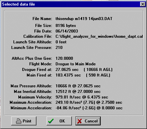The height and width of the screenshot is (129, 147).
Task: Cancel the selected data file dialog
Action: coord(88,121)
